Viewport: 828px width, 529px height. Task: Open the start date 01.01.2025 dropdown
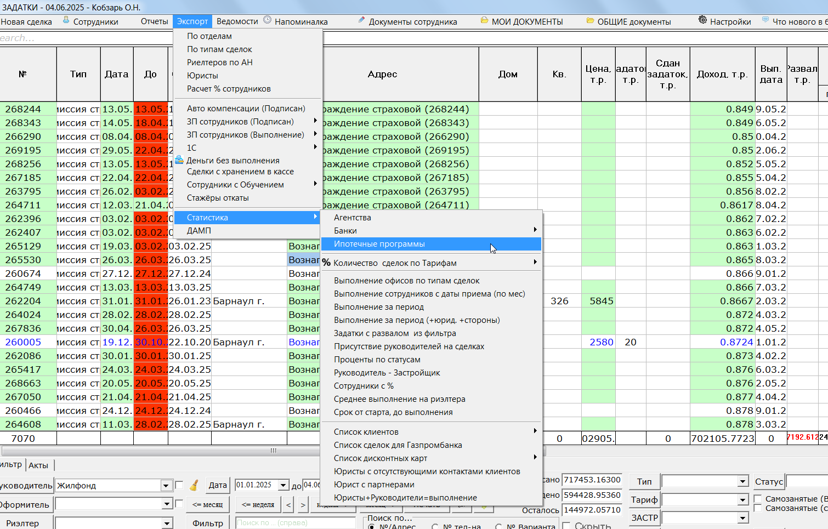pyautogui.click(x=283, y=485)
